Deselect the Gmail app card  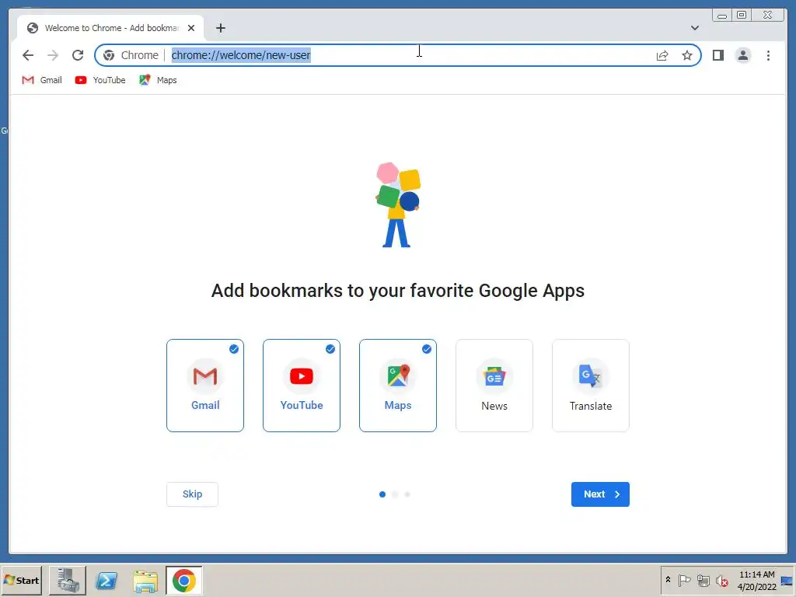[x=205, y=386]
